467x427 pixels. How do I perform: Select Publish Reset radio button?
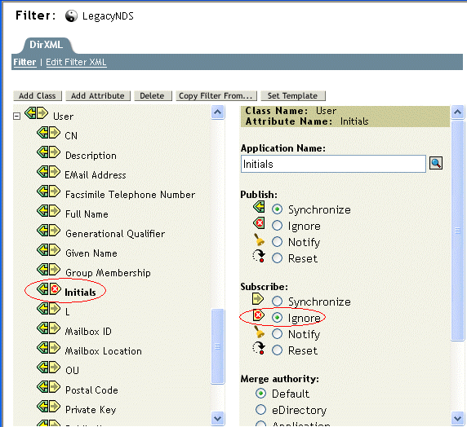[x=277, y=258]
